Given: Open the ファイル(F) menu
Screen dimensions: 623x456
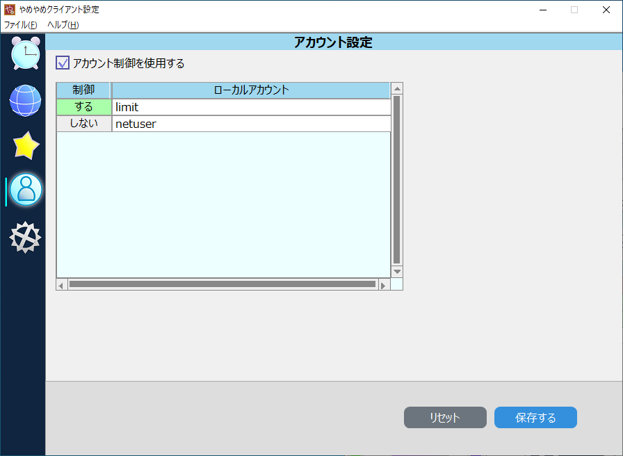Looking at the screenshot, I should pos(21,24).
